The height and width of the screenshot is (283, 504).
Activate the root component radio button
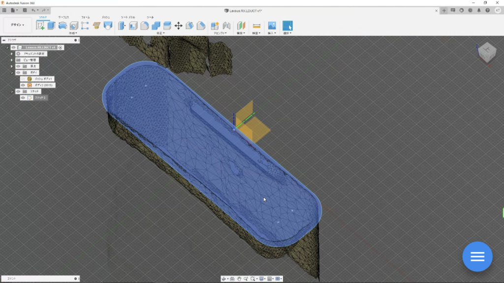pyautogui.click(x=61, y=48)
